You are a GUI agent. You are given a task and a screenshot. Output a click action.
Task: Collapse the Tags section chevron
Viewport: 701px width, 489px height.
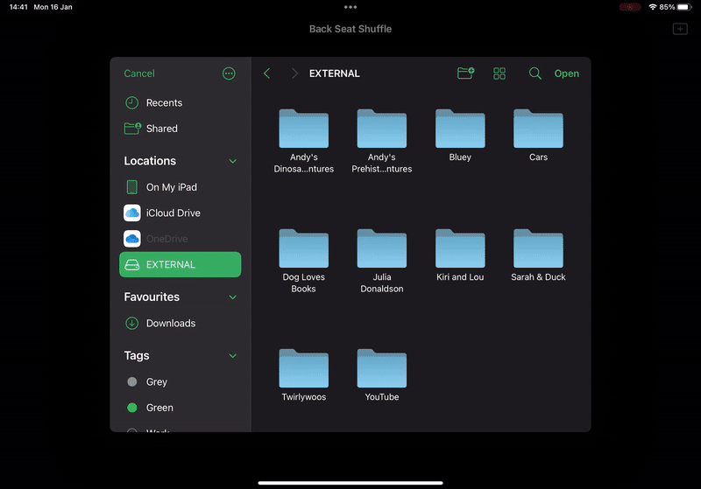[233, 355]
